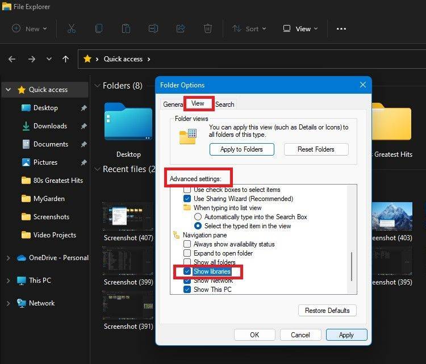The width and height of the screenshot is (426, 364).
Task: Select Downloads in navigation pane
Action: (x=50, y=126)
